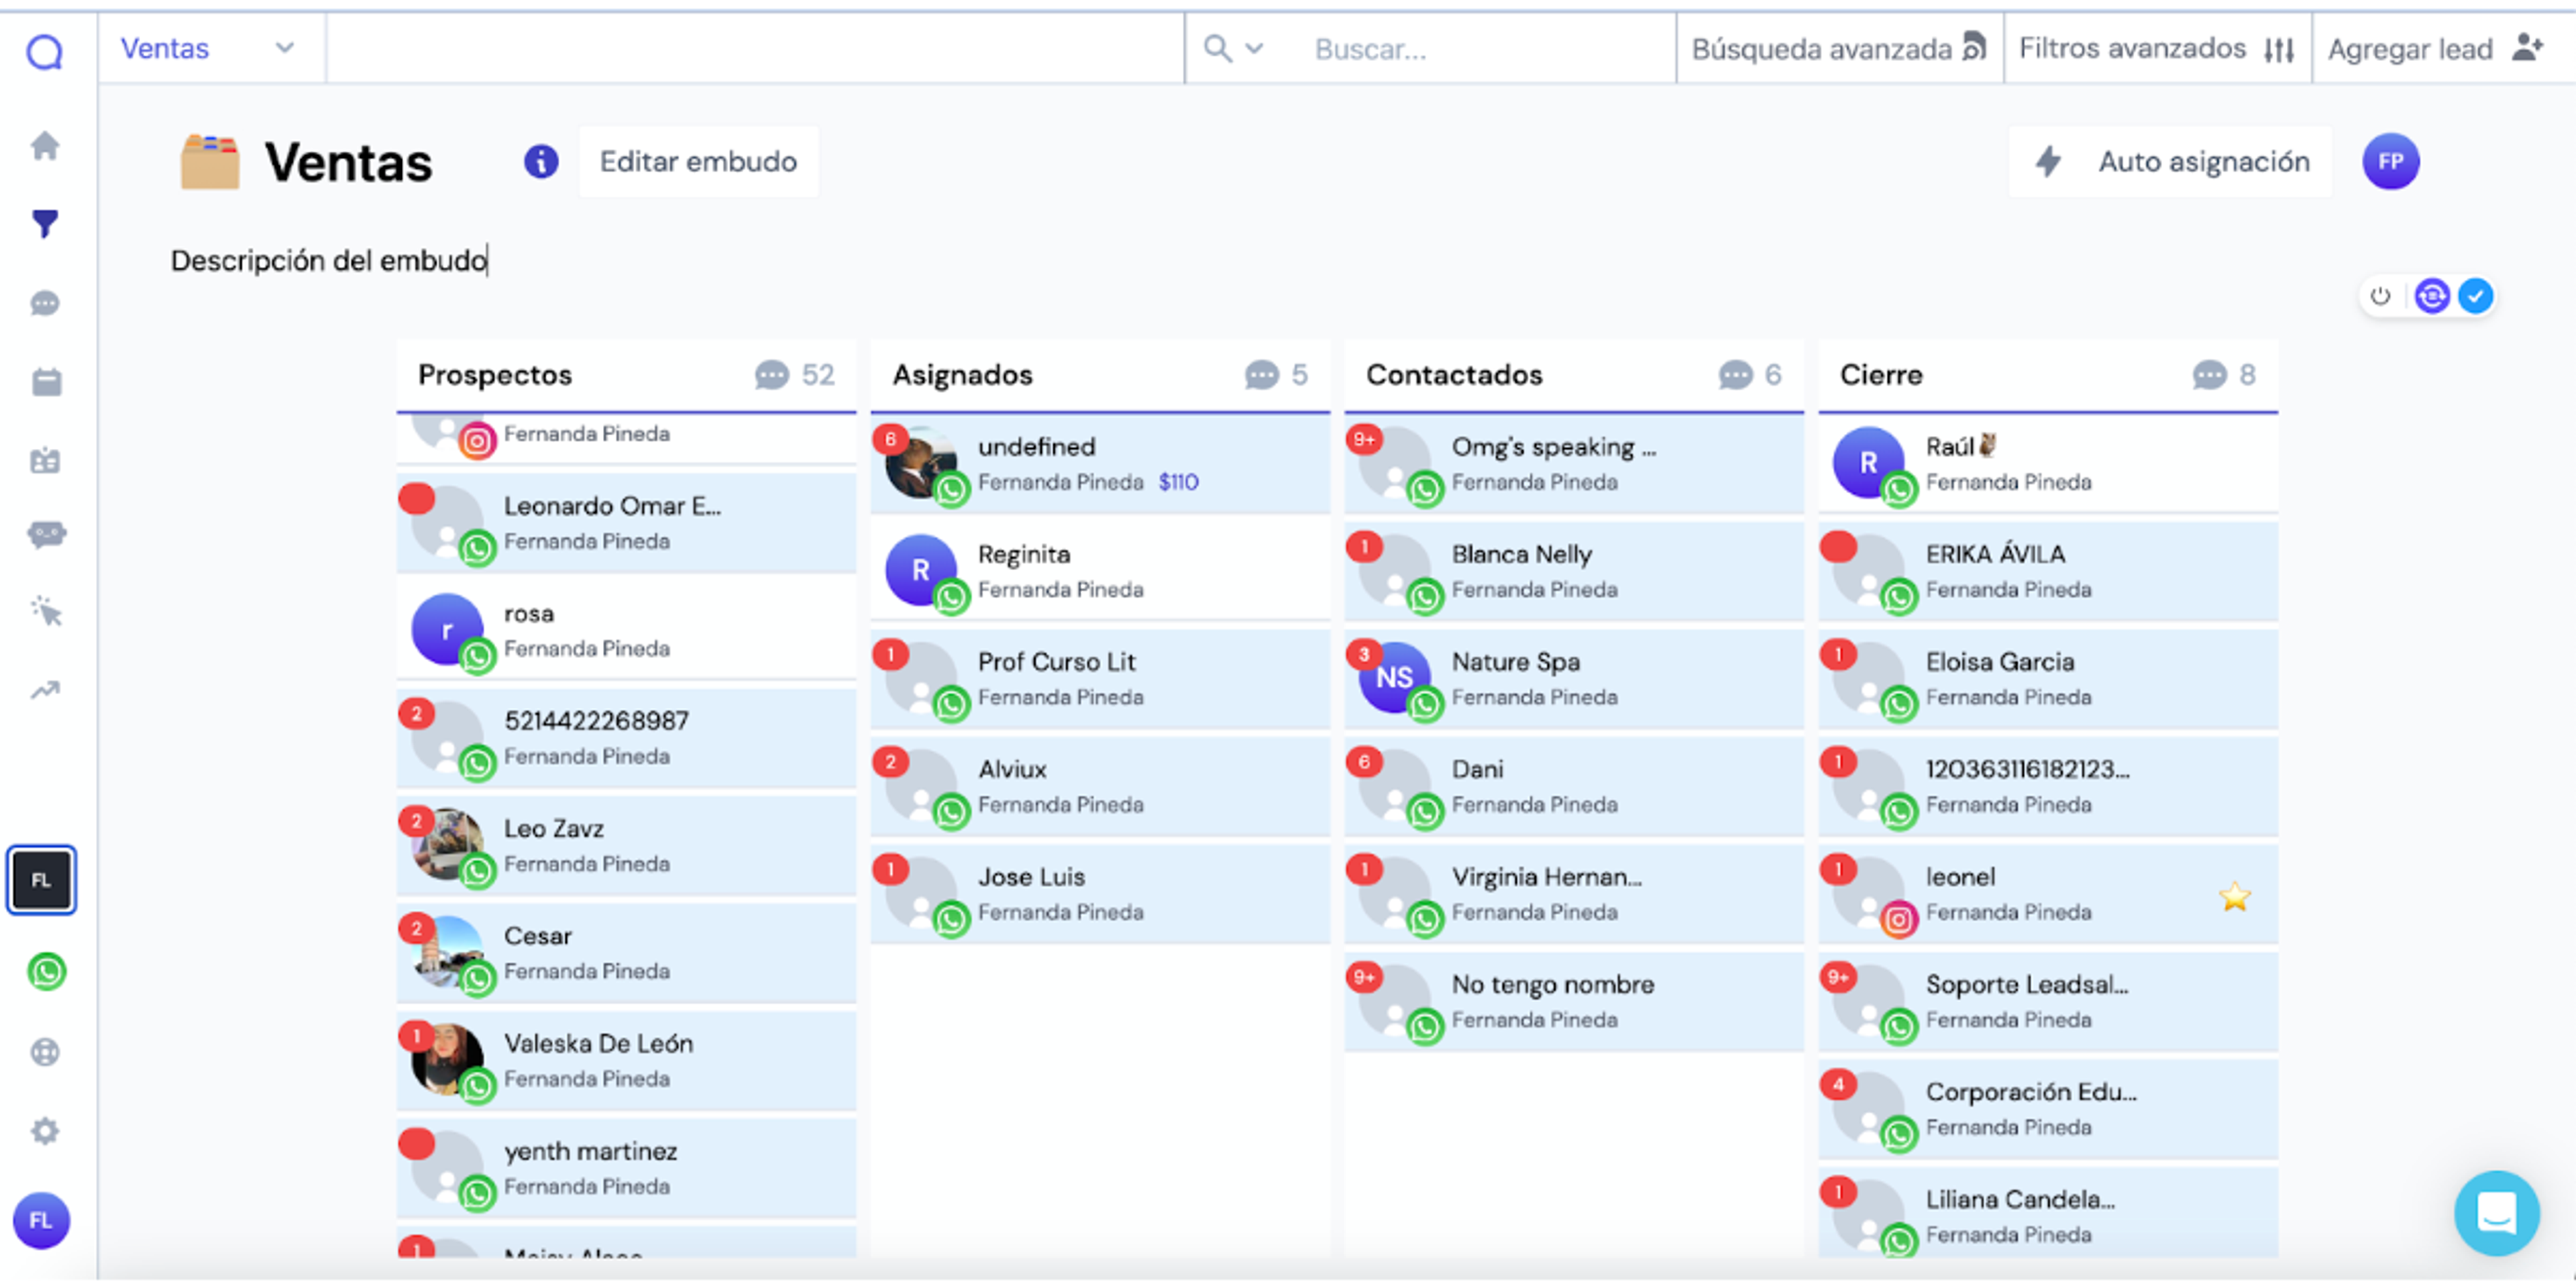The width and height of the screenshot is (2576, 1288).
Task: Open Filtros avanzados
Action: 2157,48
